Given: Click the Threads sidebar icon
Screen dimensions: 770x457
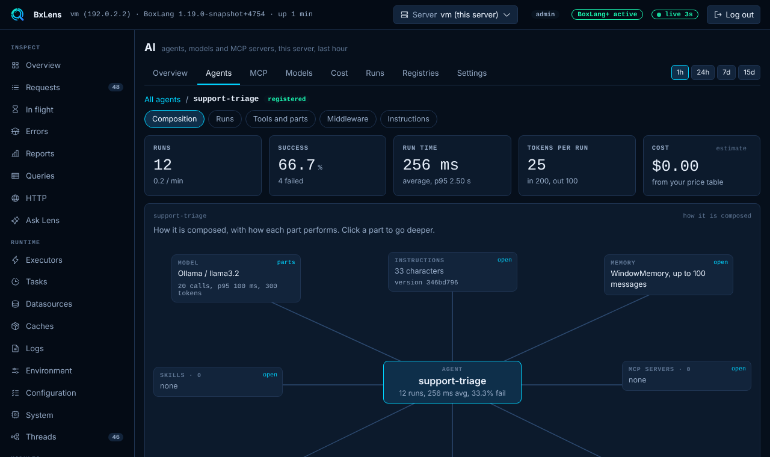Looking at the screenshot, I should click(x=15, y=437).
